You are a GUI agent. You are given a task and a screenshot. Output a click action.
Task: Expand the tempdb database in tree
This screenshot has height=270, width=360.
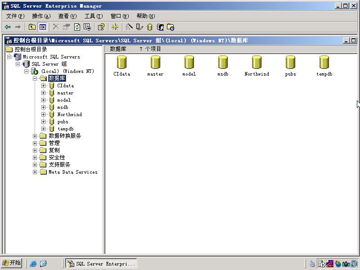(43, 129)
